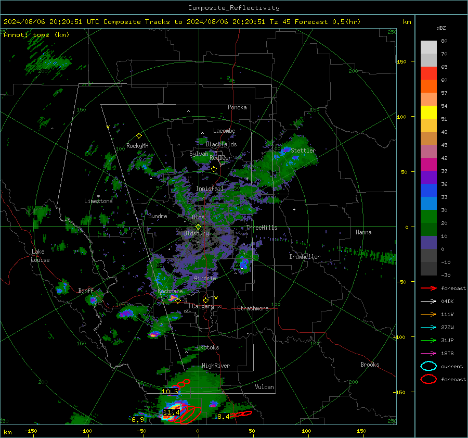The width and height of the screenshot is (468, 438).
Task: Click the RedDeer city label
Action: (220, 158)
